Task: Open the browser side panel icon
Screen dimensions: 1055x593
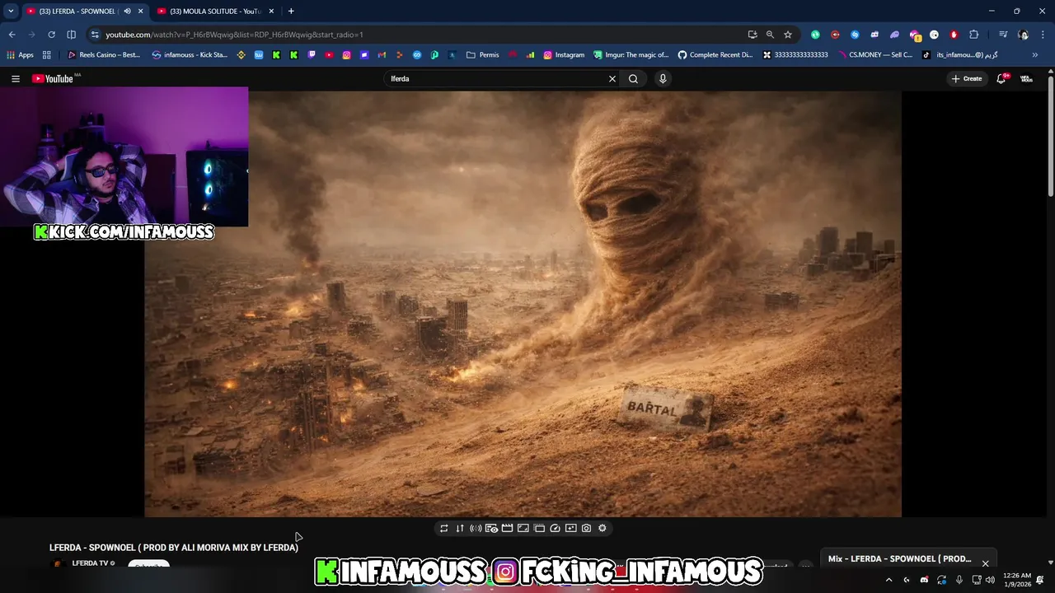Action: [x=71, y=35]
